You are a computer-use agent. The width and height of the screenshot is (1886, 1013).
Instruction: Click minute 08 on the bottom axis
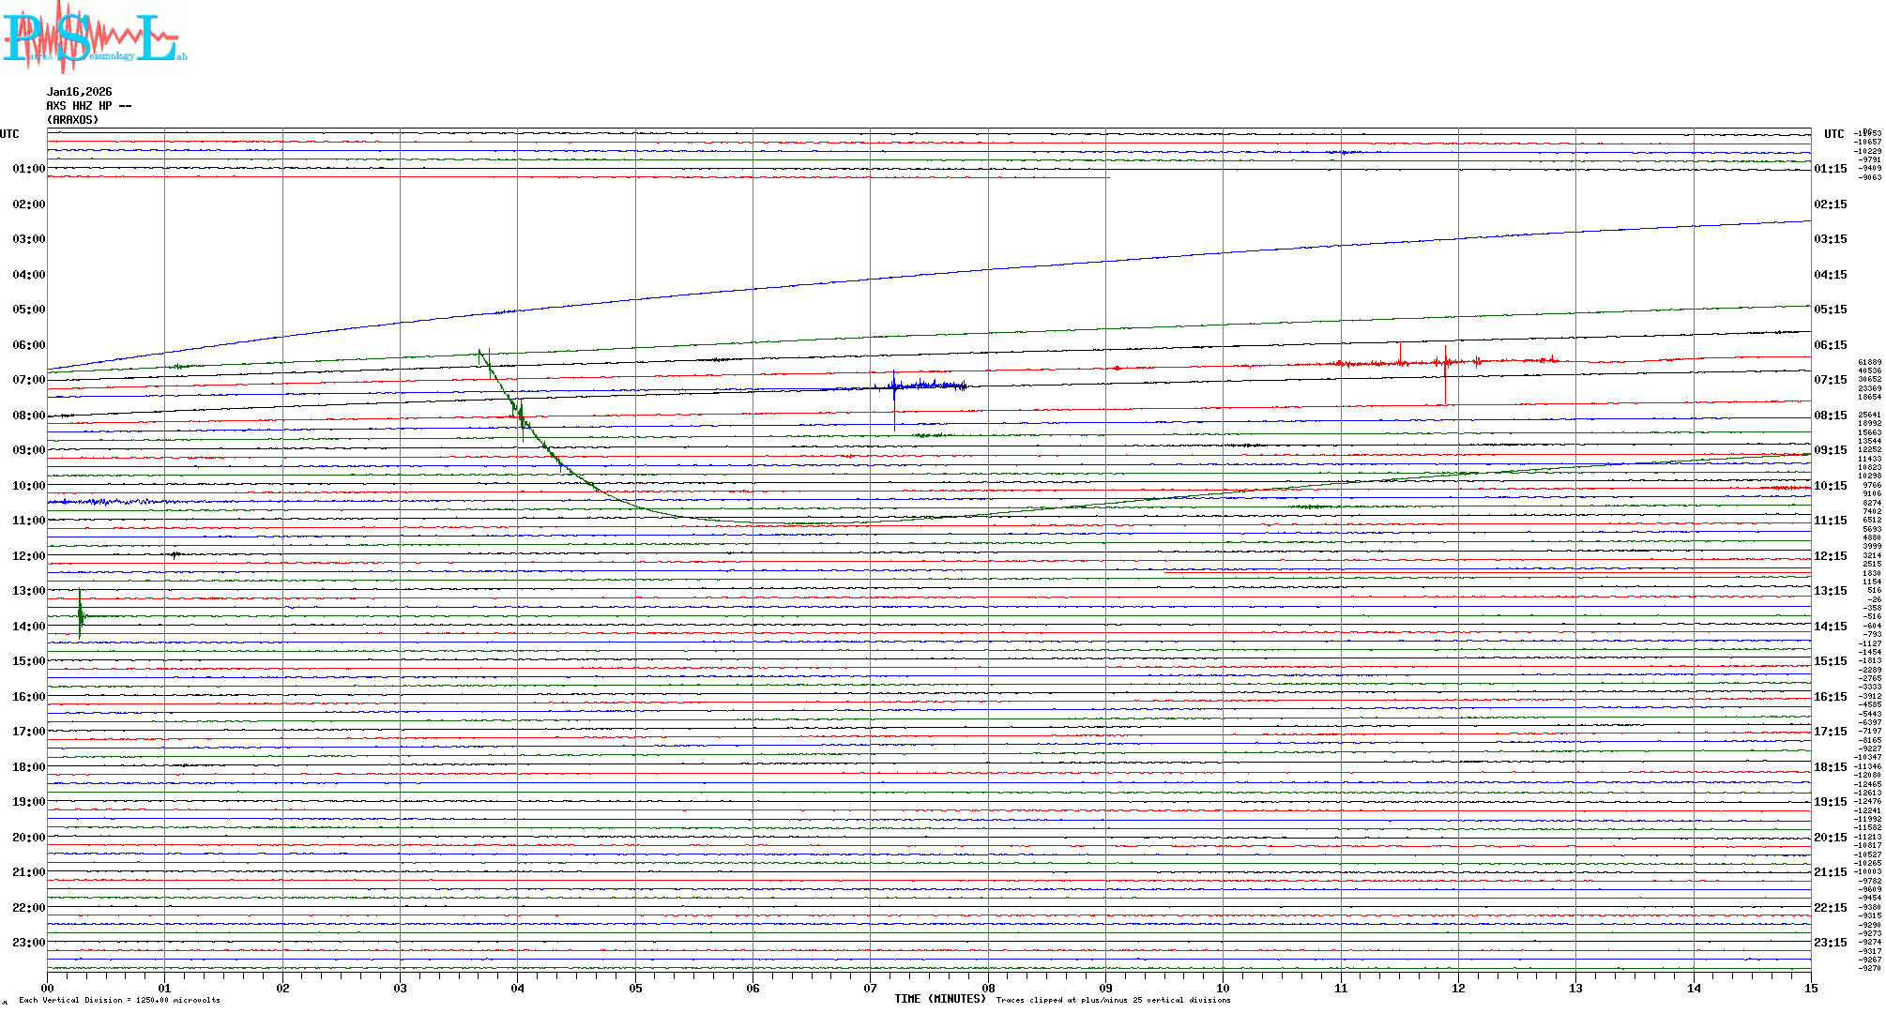tap(988, 988)
